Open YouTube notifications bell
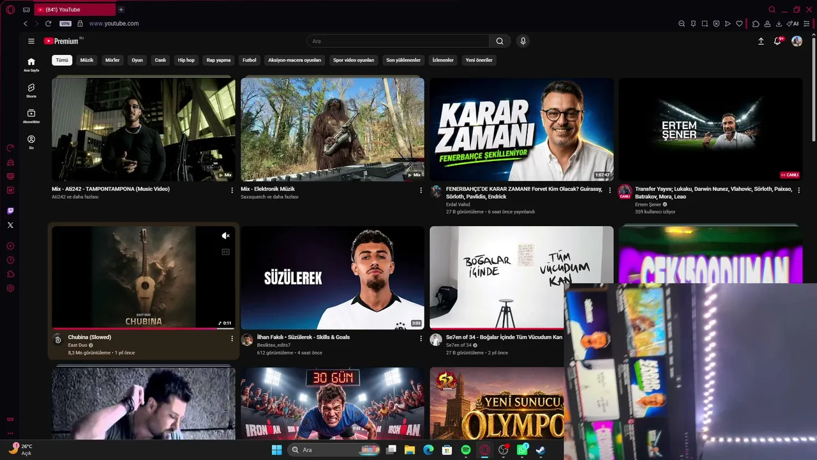This screenshot has height=460, width=817. (777, 41)
